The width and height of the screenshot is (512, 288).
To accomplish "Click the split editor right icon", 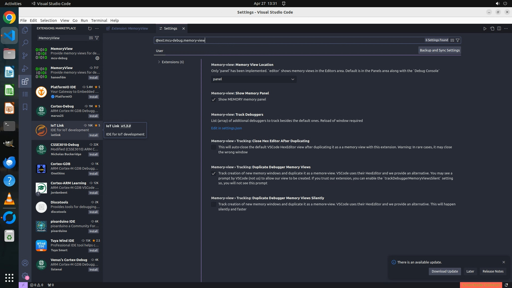I will 499,29.
